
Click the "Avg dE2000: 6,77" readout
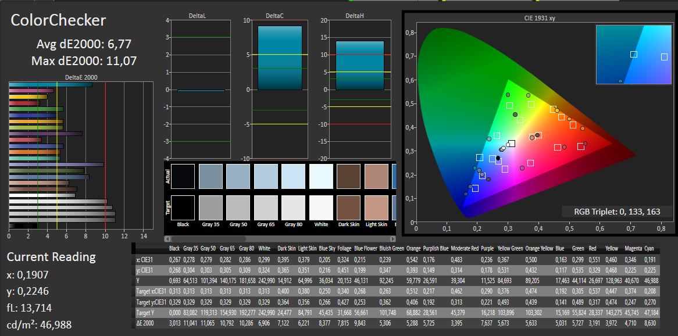[x=84, y=44]
